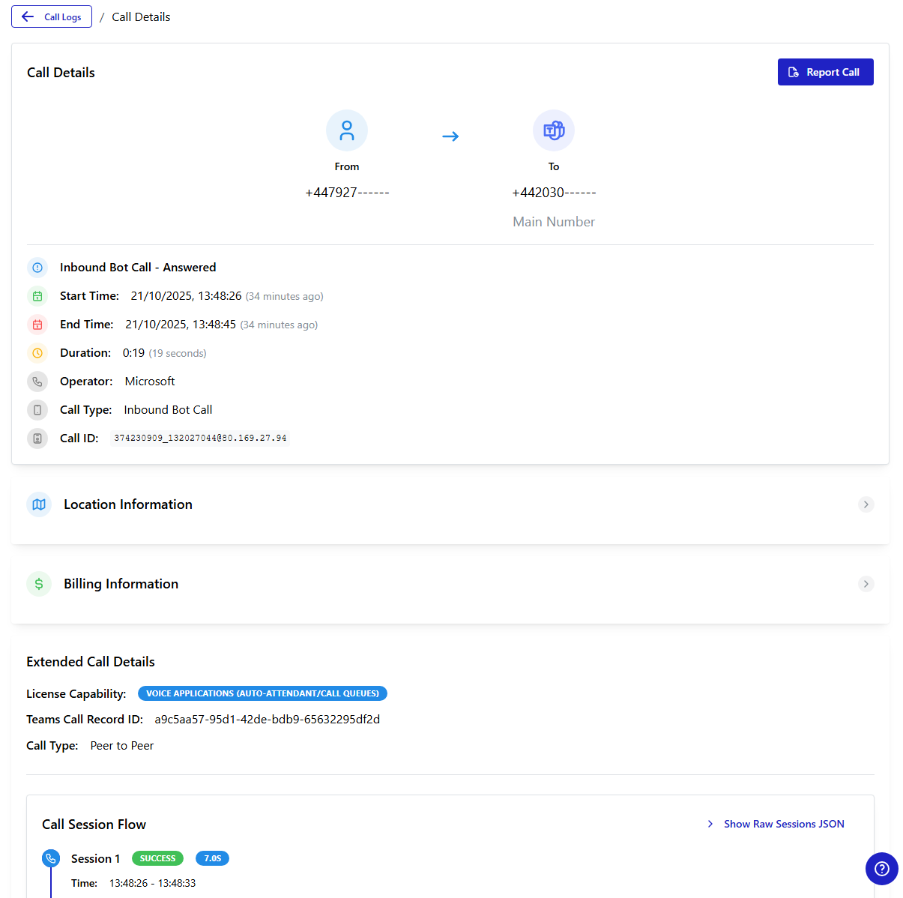Image resolution: width=903 pixels, height=898 pixels.
Task: Expand Show Raw Sessions JSON
Action: pos(776,824)
